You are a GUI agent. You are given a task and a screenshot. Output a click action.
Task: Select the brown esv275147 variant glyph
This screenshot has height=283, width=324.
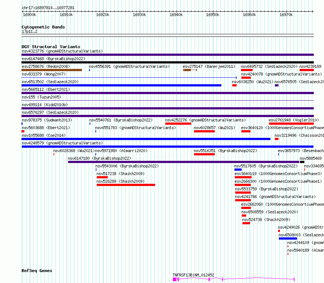coord(190,70)
